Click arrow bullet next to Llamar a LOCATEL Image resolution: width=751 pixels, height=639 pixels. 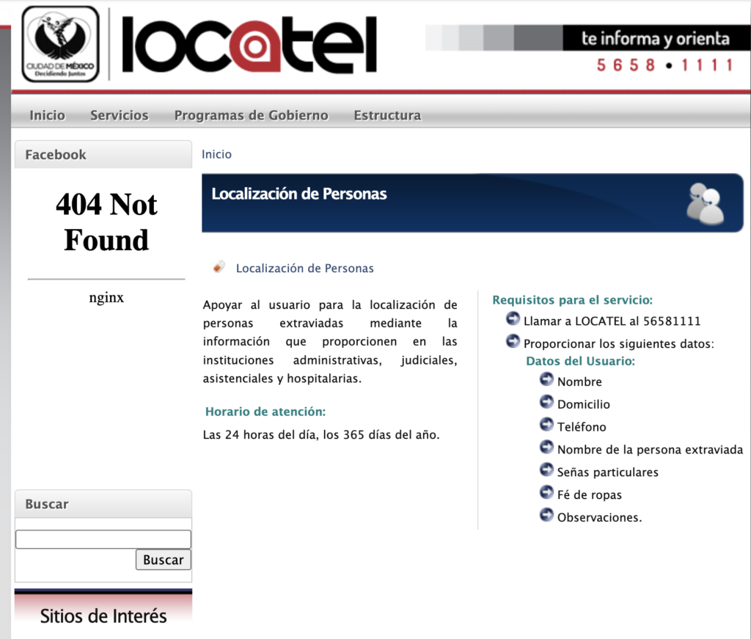(513, 318)
